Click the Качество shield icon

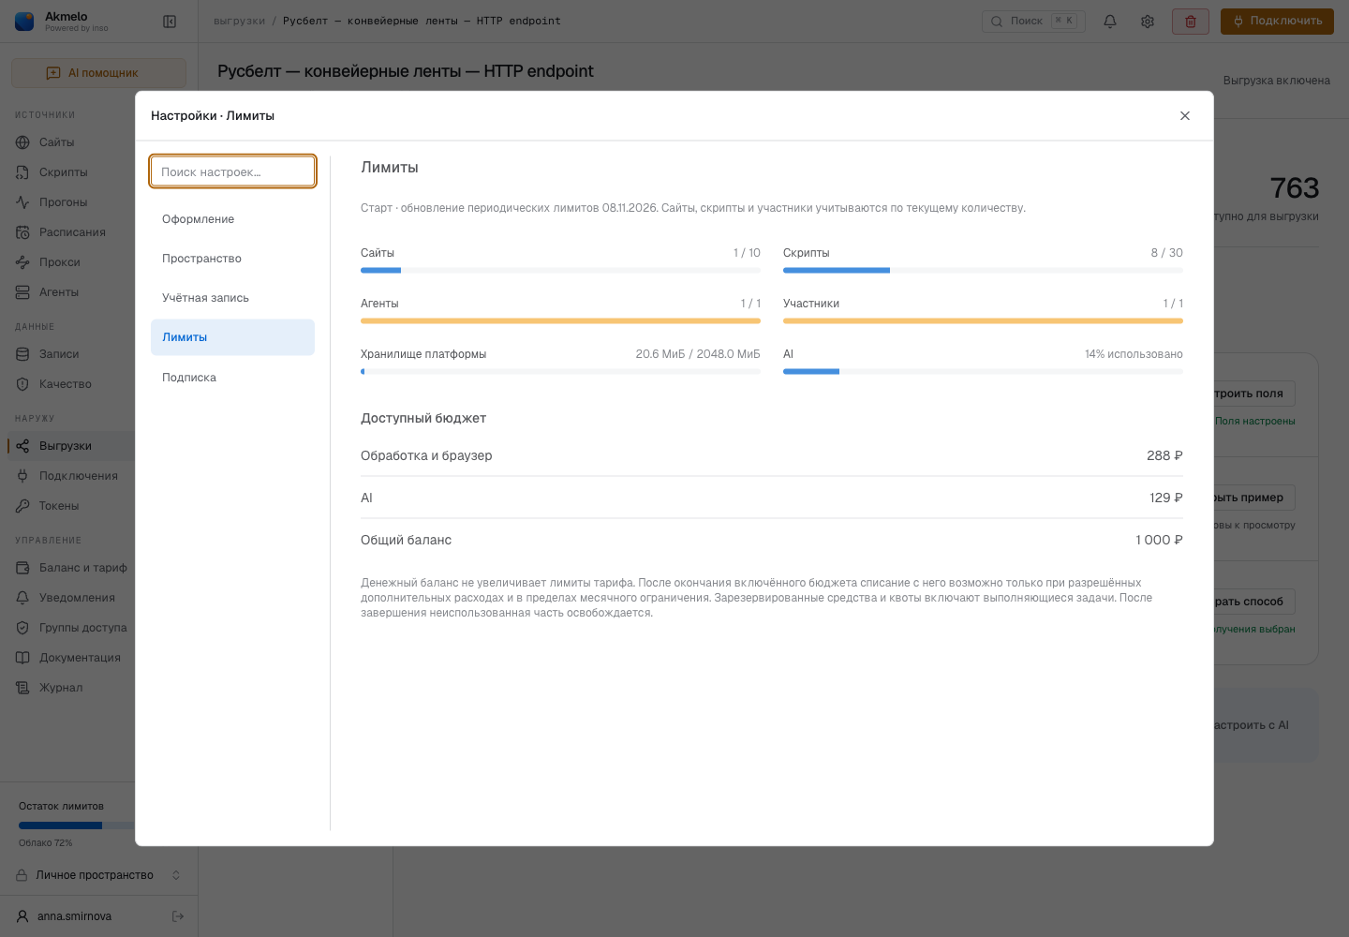pos(22,384)
